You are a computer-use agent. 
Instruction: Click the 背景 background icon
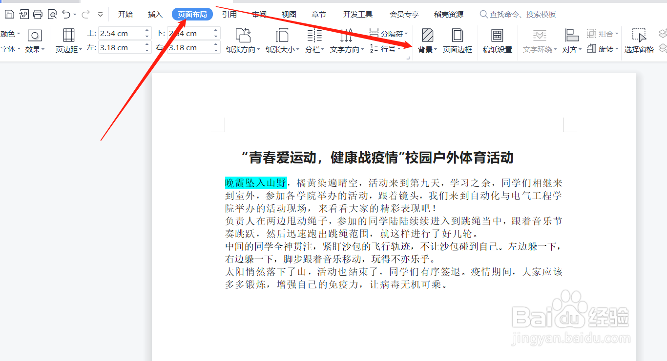[428, 35]
